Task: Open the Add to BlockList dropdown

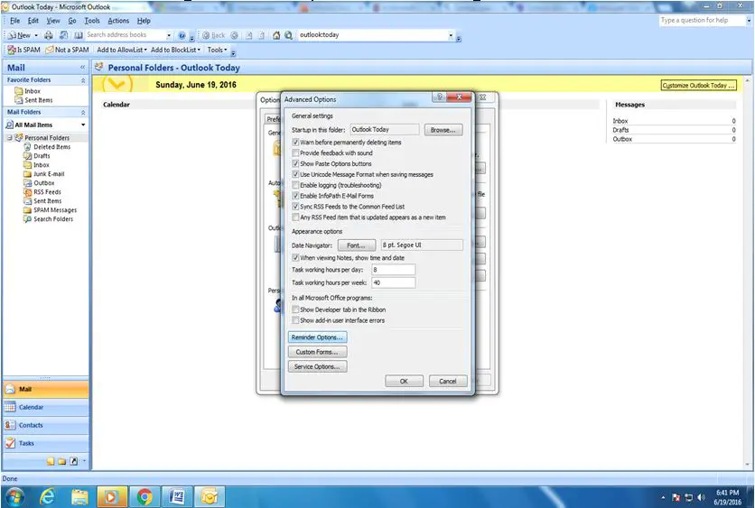Action: (175, 50)
